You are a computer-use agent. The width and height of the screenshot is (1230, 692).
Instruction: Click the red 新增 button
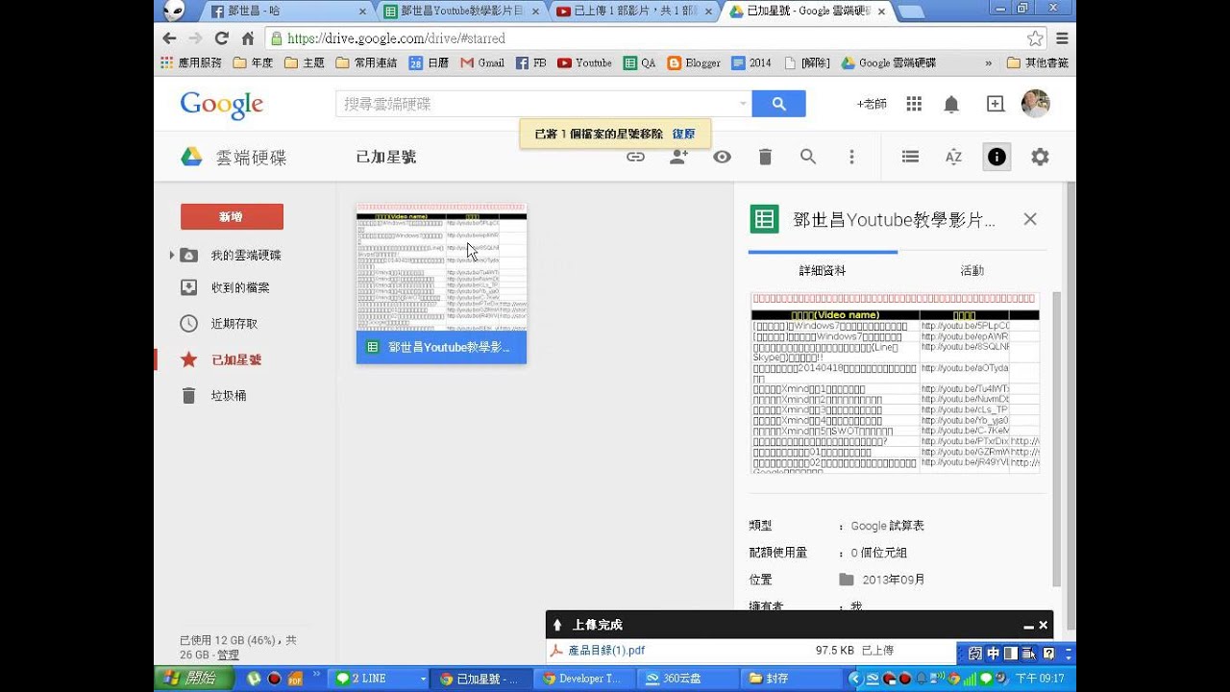click(x=232, y=216)
